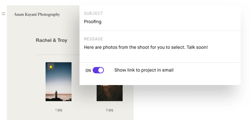The width and height of the screenshot is (251, 120).
Task: Open the hamburger menu icon
Action: click(3, 13)
